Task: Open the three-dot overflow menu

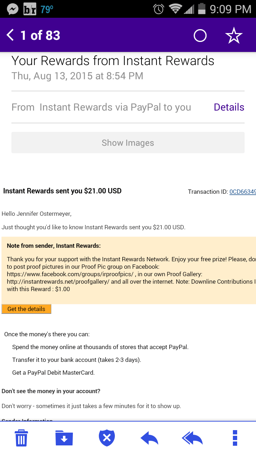Action: tap(235, 438)
